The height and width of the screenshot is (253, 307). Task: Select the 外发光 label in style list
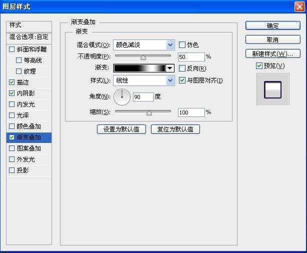[26, 159]
